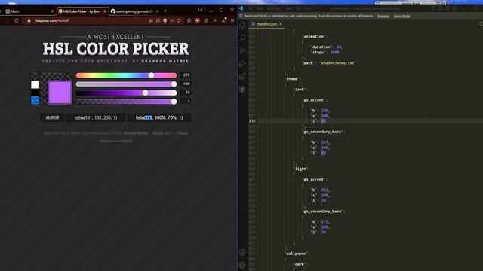Click the "shader/wave.txt" path value

click(337, 62)
